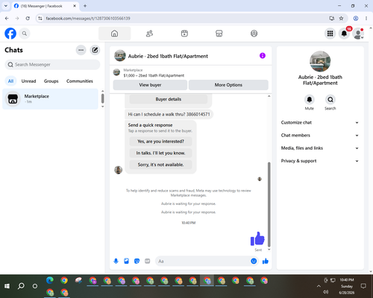373x298 pixels.
Task: Open Chrome three-dot menu
Action: pyautogui.click(x=366, y=19)
